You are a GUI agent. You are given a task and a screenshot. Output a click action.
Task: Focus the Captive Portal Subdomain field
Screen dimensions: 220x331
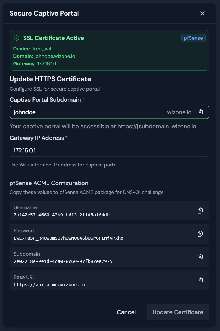tap(83, 112)
